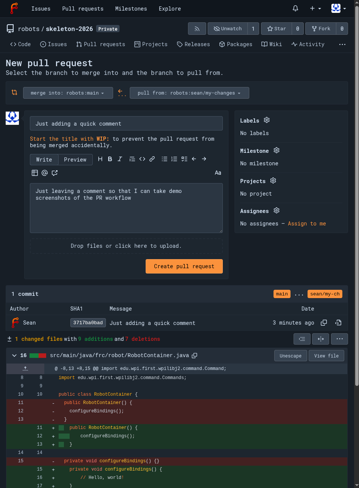Viewport: 359px width, 488px height.
Task: Toggle monospace font with Aa icon
Action: coord(218,173)
